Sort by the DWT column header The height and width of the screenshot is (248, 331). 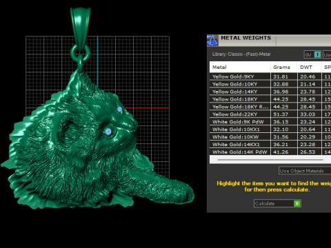click(309, 67)
